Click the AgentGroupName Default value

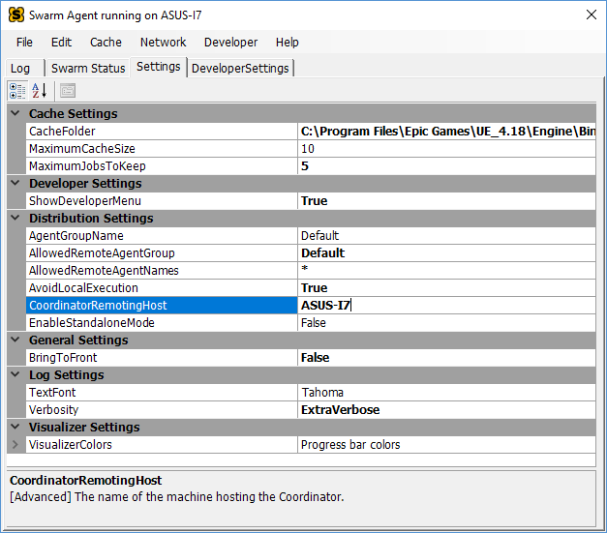click(x=446, y=236)
